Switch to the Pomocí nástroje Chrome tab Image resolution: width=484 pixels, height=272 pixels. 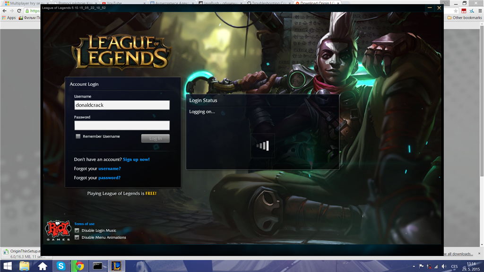[x=75, y=3]
